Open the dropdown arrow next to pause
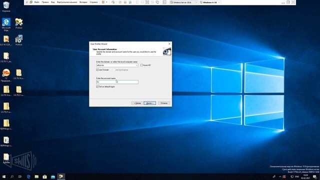The height and width of the screenshot is (180, 320). pos(106,2)
